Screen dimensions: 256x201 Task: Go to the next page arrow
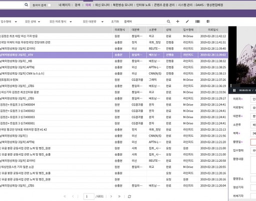(111, 196)
